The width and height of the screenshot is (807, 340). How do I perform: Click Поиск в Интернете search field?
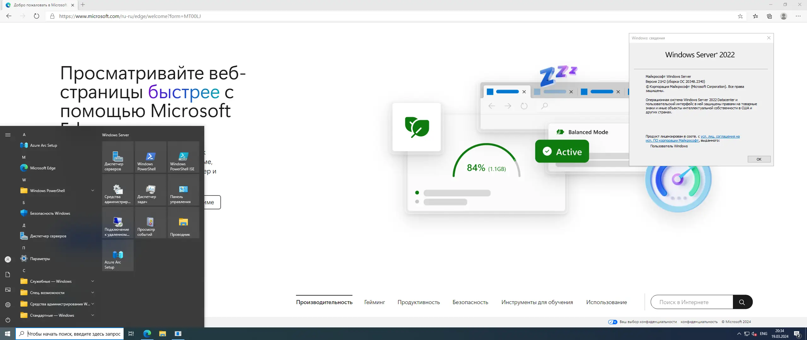[692, 302]
